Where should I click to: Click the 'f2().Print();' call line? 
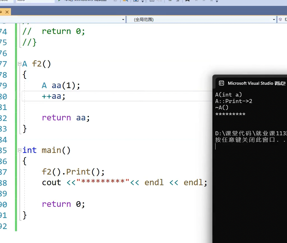click(73, 172)
